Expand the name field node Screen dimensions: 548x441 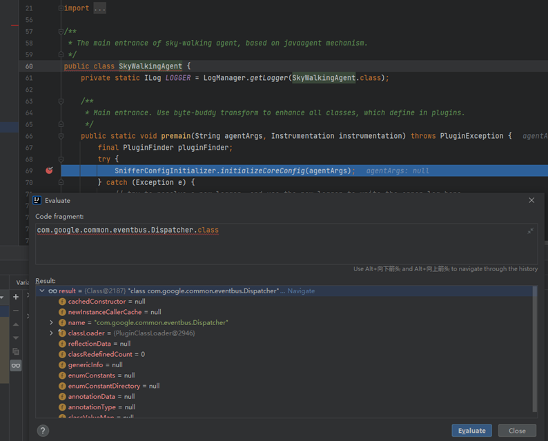coord(52,323)
